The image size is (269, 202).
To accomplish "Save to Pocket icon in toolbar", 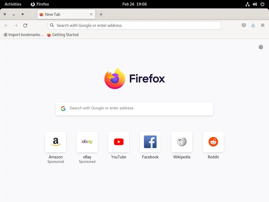I will coord(244,26).
